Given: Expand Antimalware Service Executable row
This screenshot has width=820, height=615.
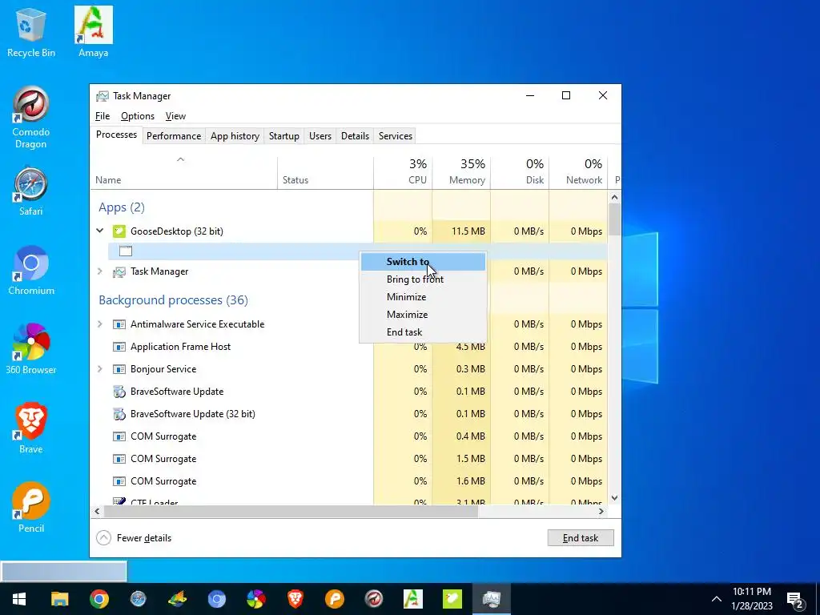Looking at the screenshot, I should click(100, 324).
